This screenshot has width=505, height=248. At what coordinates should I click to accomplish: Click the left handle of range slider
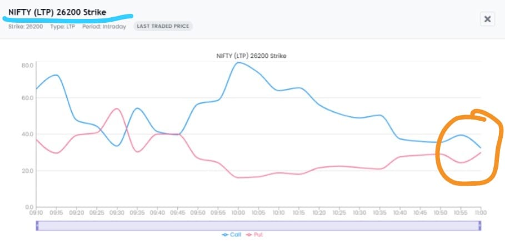[x=37, y=225]
